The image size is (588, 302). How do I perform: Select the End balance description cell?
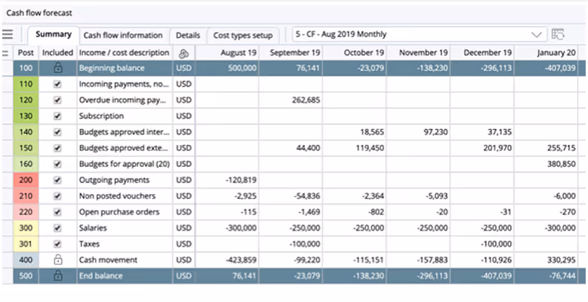[125, 276]
